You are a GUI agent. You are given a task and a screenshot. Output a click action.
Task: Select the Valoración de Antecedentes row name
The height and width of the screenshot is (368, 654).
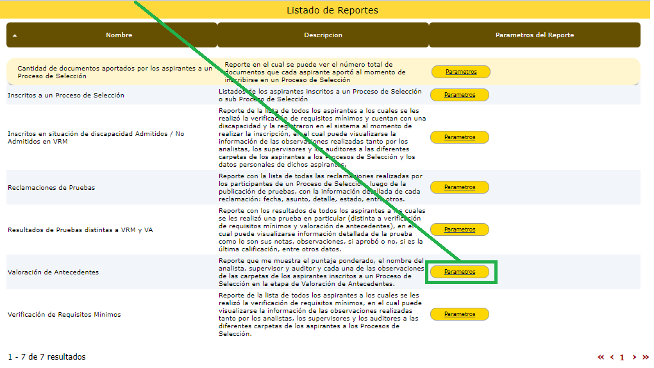tap(53, 272)
